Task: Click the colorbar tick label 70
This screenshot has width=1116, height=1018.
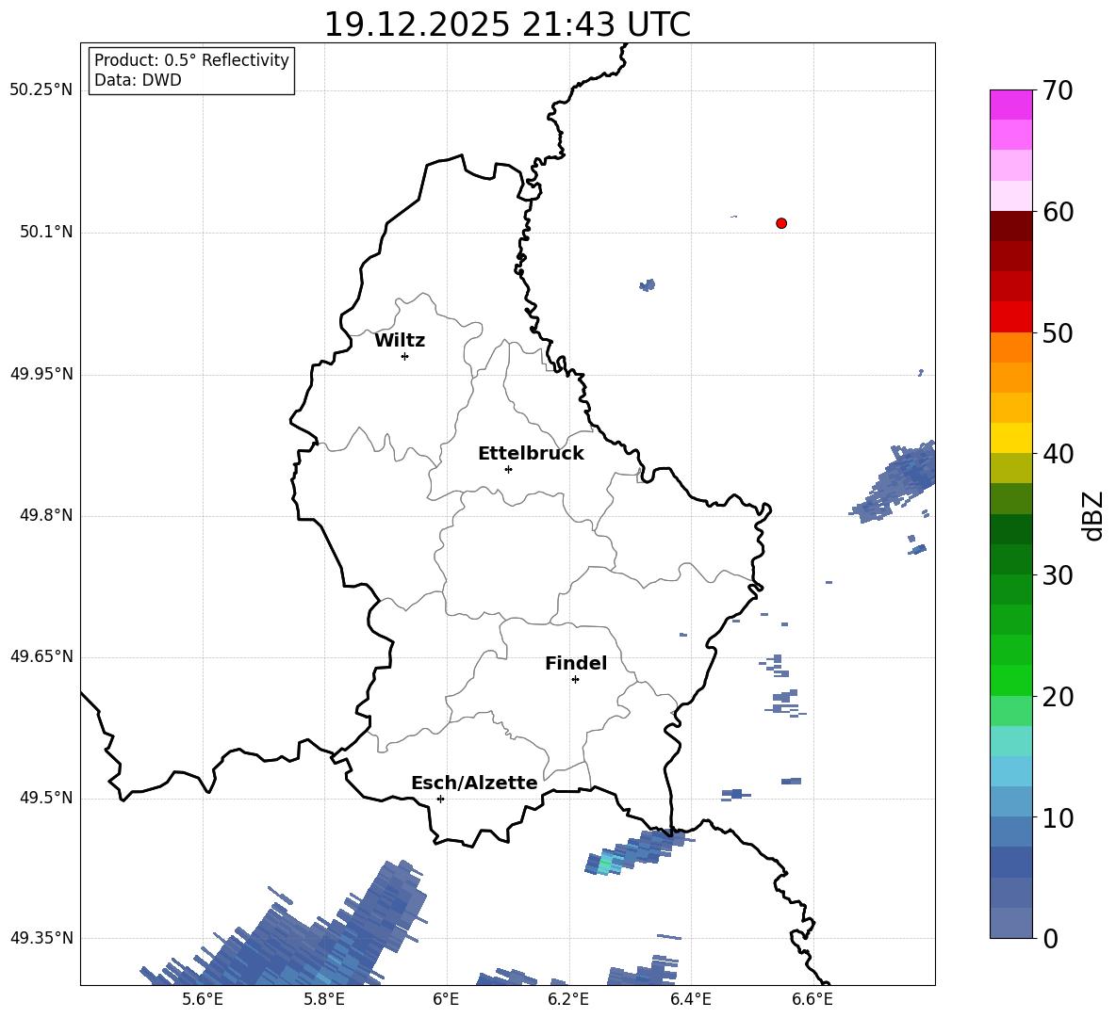Action: pos(1058,90)
